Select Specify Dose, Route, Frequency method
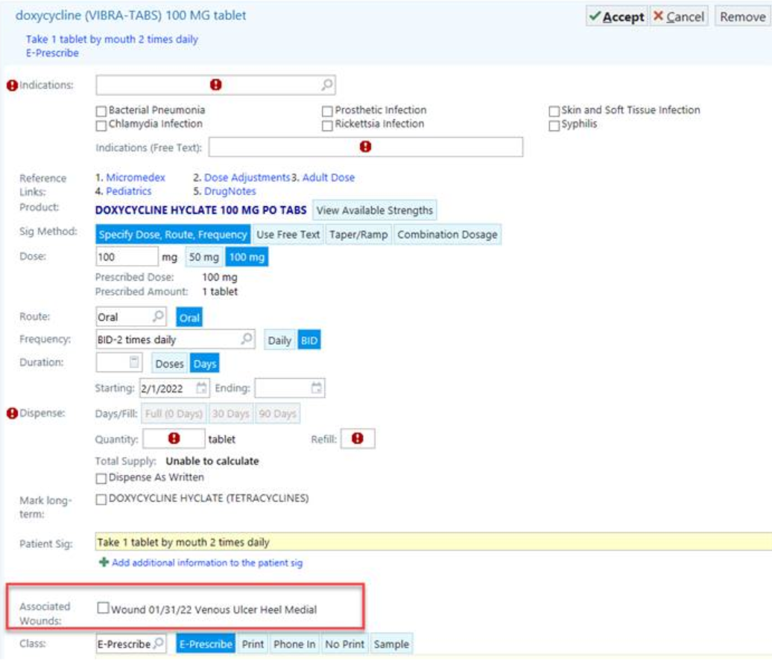The width and height of the screenshot is (772, 664). 173,234
